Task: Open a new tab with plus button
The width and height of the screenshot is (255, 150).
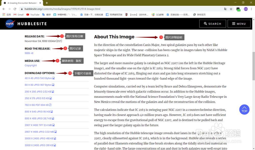Action: tap(47, 3)
